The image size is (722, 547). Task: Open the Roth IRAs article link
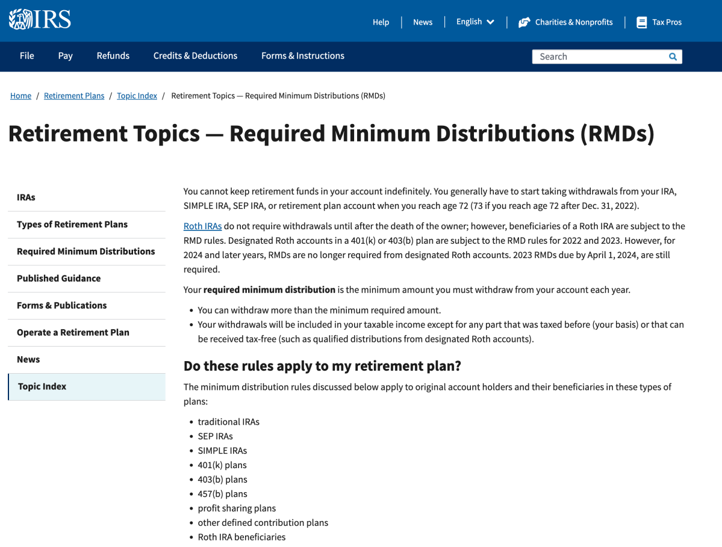202,226
